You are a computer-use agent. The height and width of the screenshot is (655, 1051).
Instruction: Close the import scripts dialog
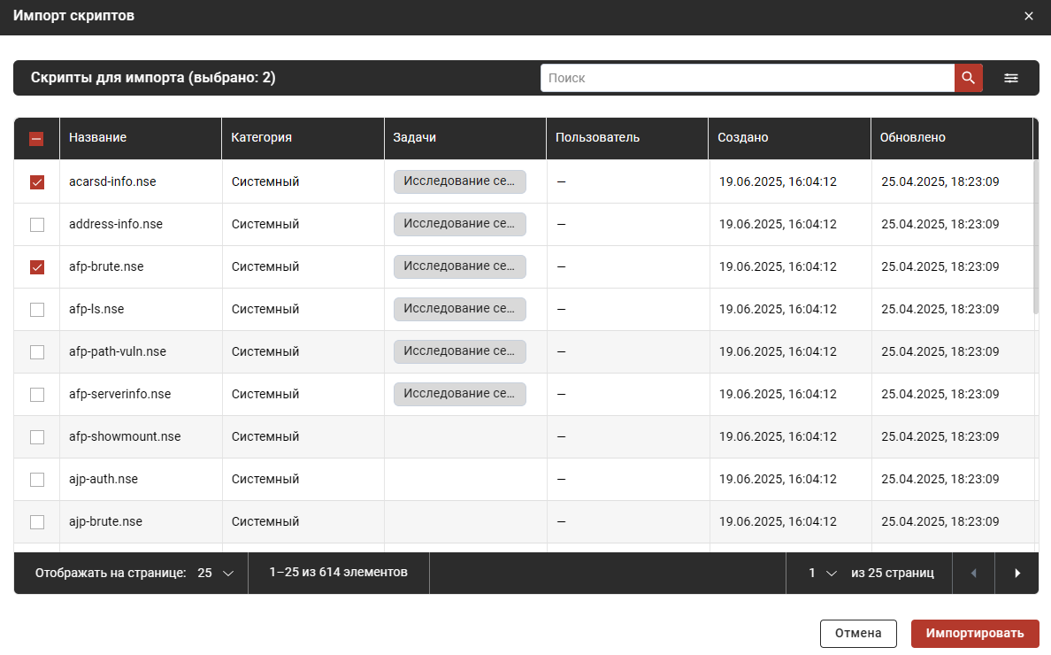coord(1028,17)
